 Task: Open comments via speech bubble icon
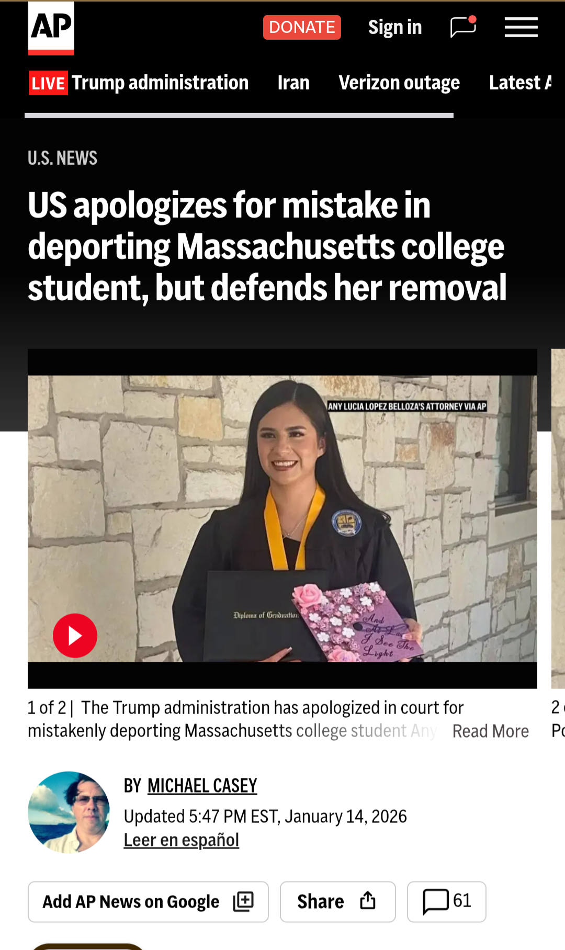pyautogui.click(x=435, y=901)
